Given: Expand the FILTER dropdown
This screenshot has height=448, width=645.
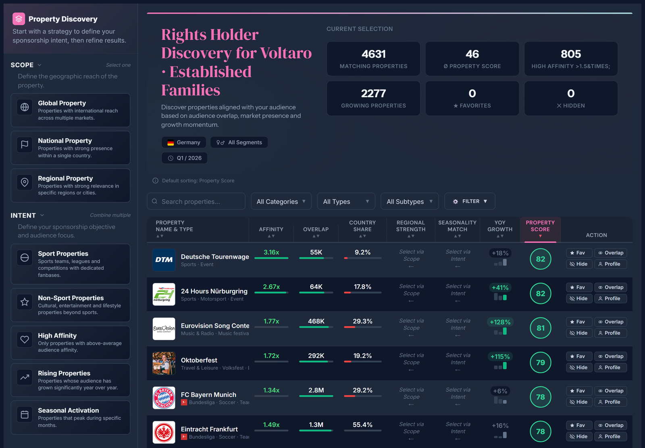Looking at the screenshot, I should coord(470,201).
